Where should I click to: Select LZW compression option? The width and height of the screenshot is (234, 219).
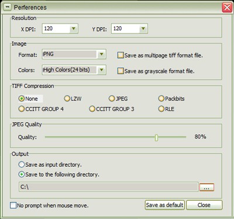coord(67,99)
